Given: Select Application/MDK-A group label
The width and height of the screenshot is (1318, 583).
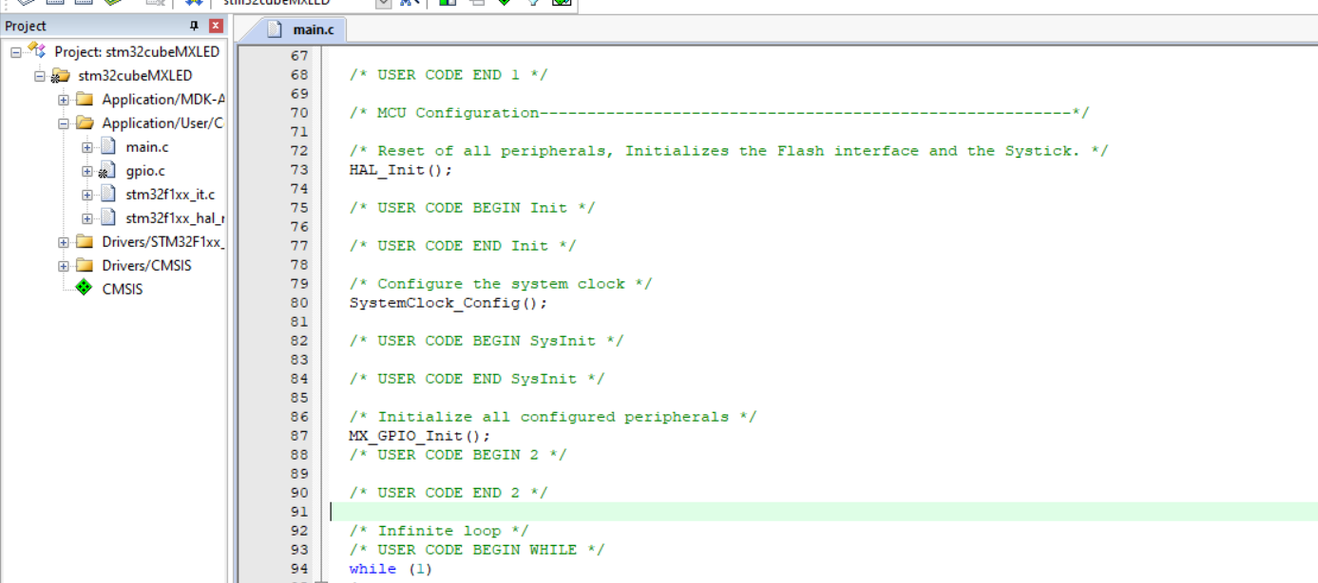Looking at the screenshot, I should pos(162,99).
